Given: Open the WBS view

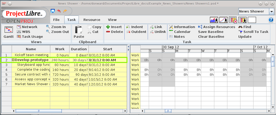Looking at the screenshot, I should (x=24, y=32).
